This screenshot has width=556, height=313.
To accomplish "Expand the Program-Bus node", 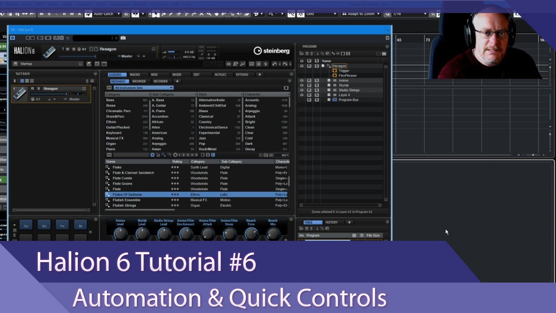I will point(329,100).
